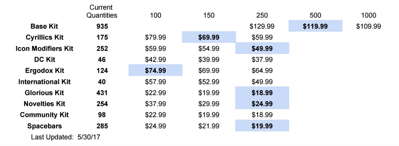Select the DC Kit row label
The image size is (399, 146).
(x=44, y=59)
